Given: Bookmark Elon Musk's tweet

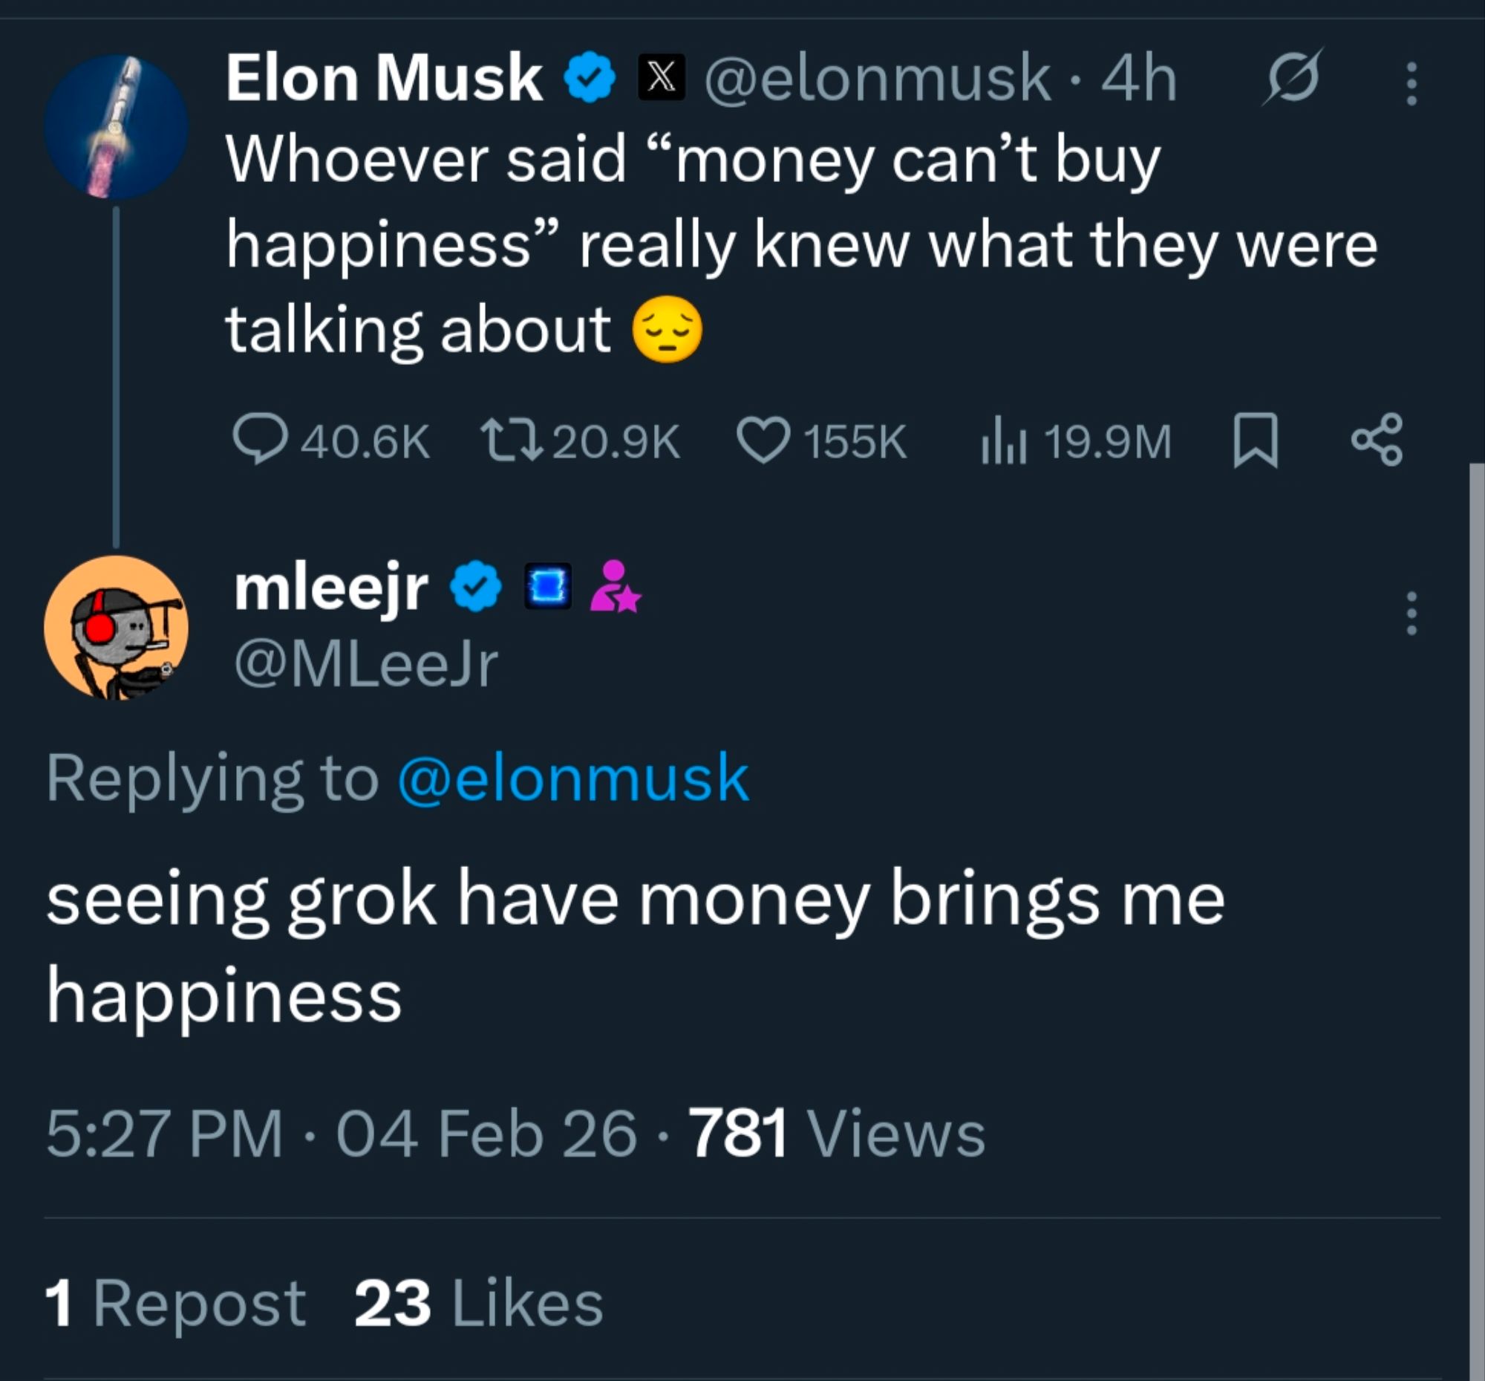Looking at the screenshot, I should 1255,441.
